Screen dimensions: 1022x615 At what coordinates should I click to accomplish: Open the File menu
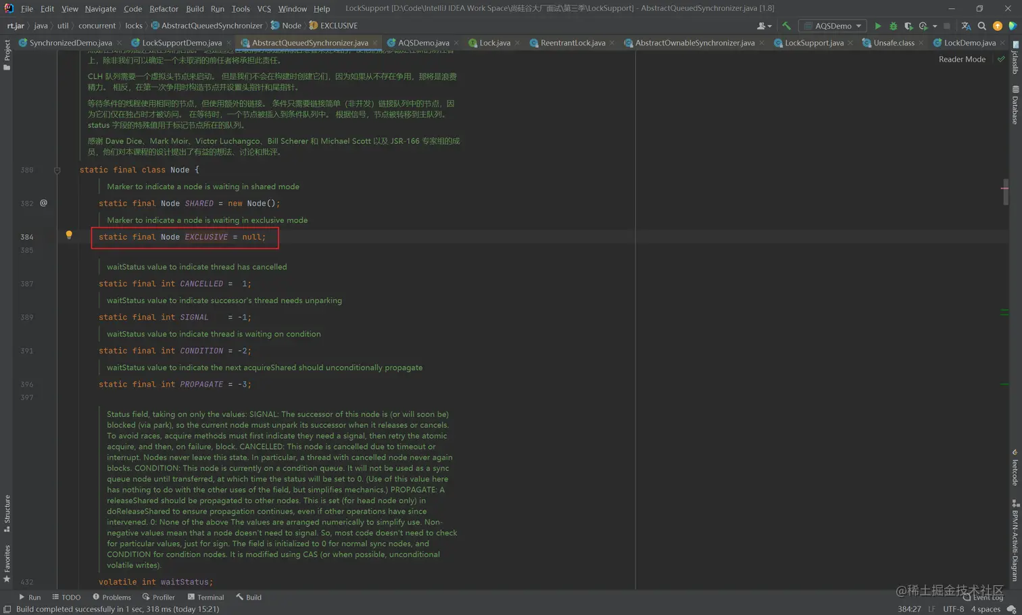pos(27,9)
